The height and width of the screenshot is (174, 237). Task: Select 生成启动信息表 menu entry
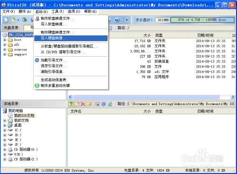pos(71,80)
